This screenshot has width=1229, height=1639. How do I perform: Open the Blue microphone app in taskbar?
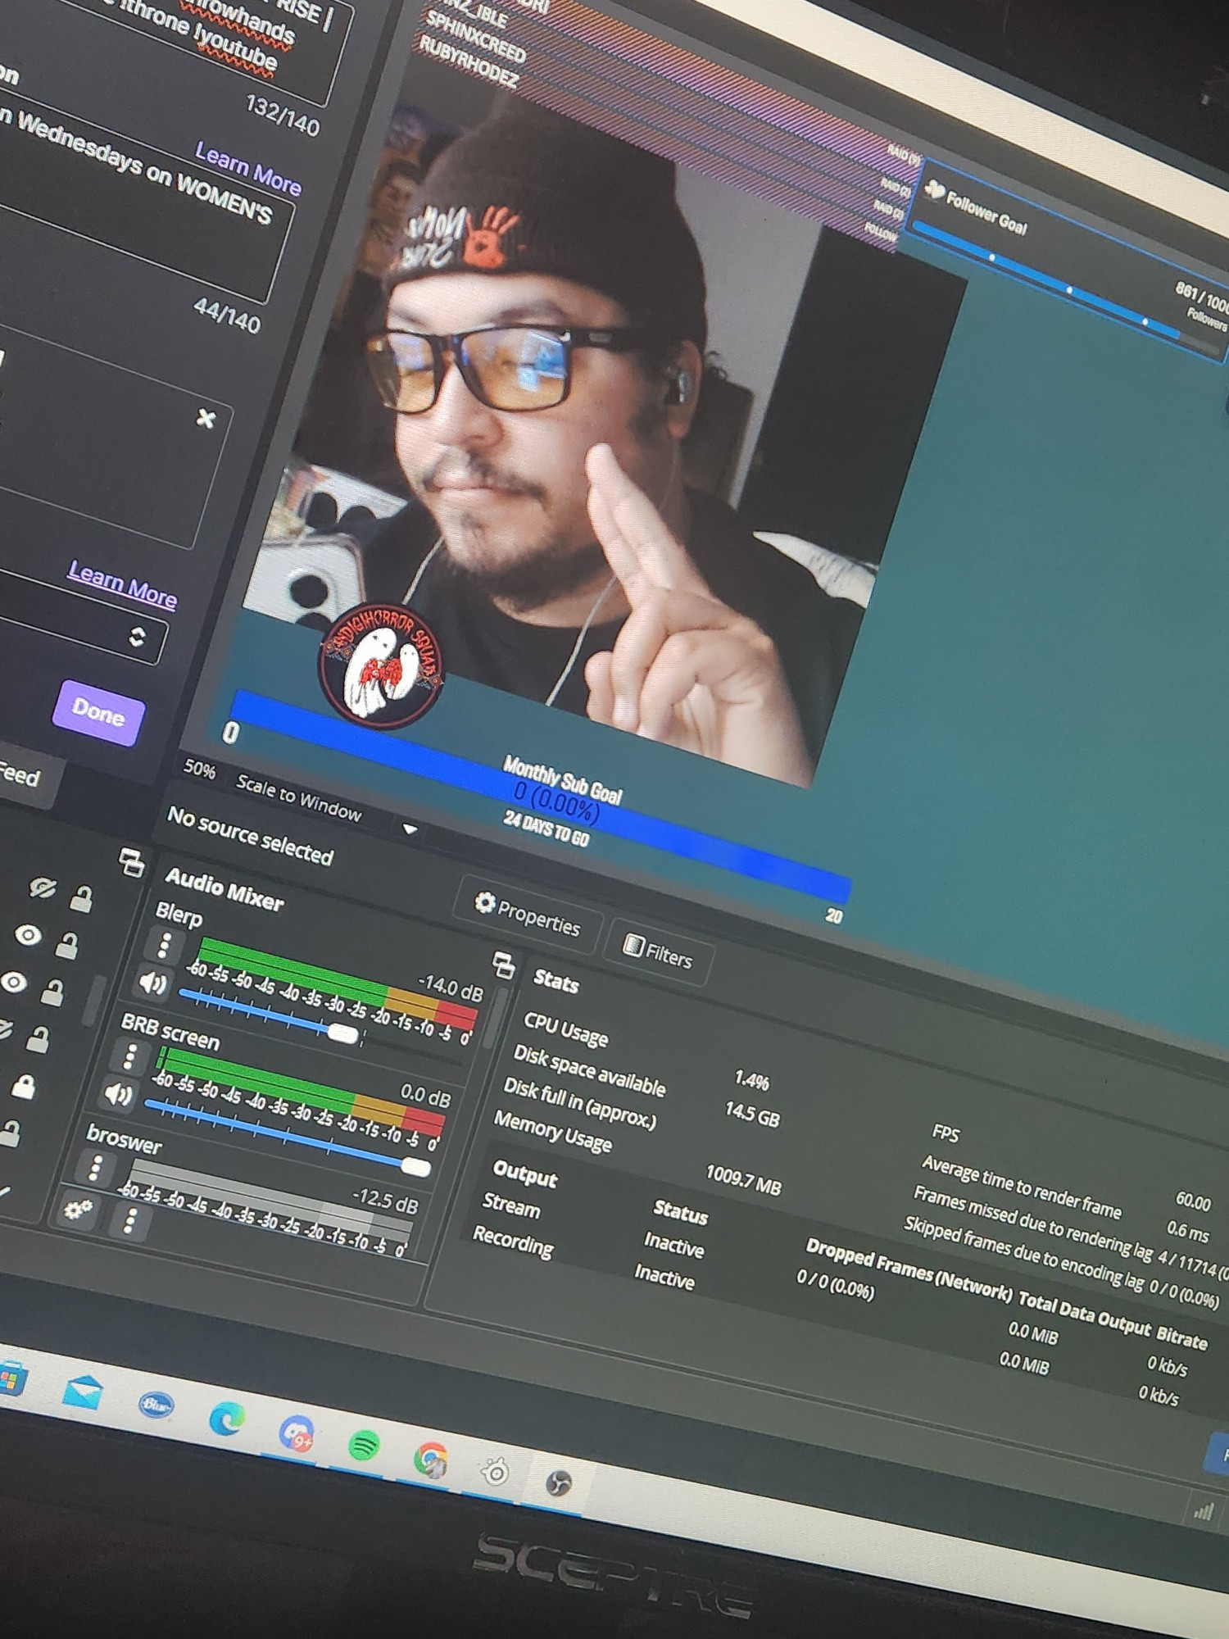click(x=155, y=1405)
